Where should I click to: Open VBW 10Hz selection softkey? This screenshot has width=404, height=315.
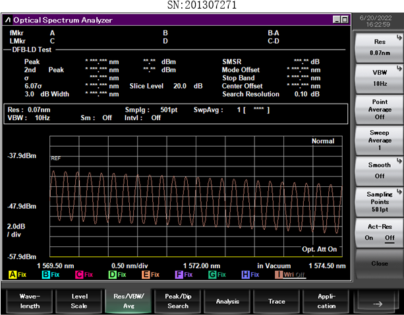[379, 78]
